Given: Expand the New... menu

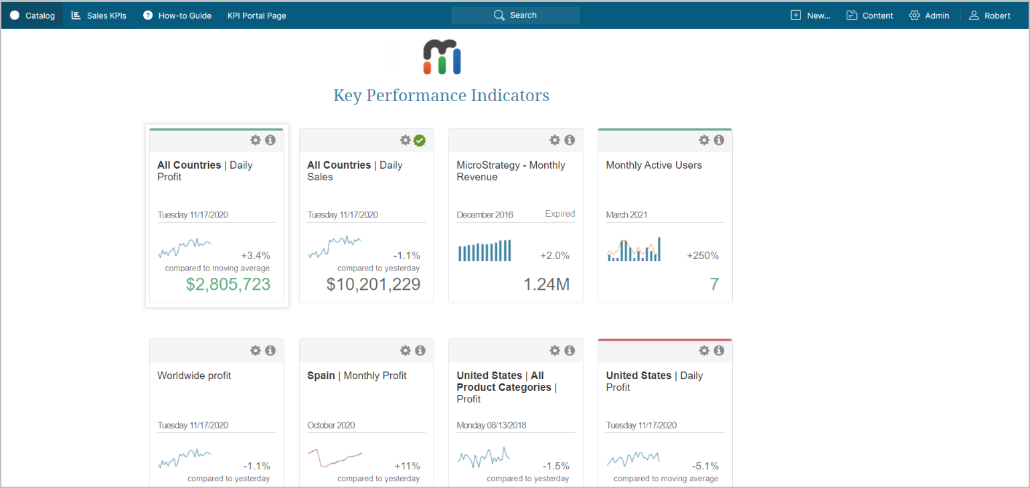Looking at the screenshot, I should click(x=810, y=15).
